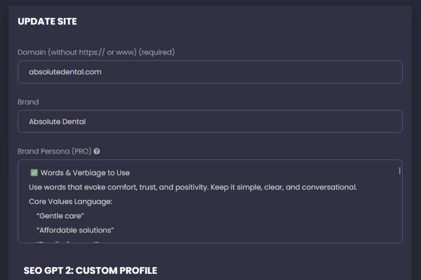Click the text absolutedental.com to edit it
The image size is (421, 280).
pos(65,72)
